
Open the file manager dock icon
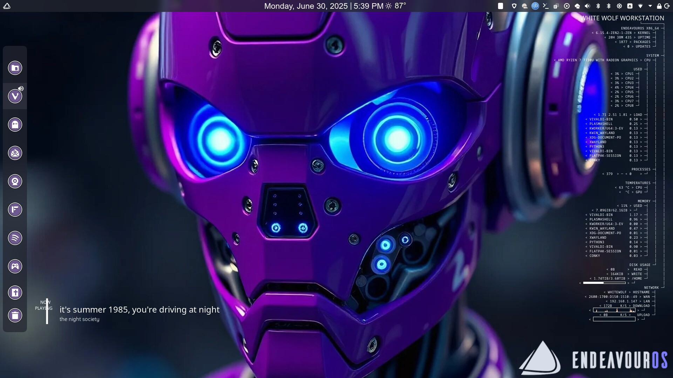coord(15,68)
